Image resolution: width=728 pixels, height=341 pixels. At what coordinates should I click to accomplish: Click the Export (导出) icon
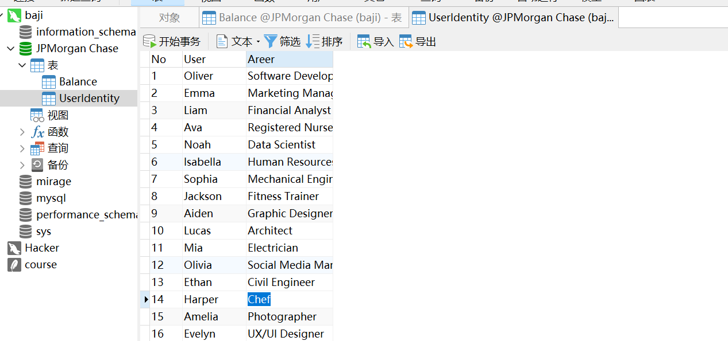click(406, 41)
